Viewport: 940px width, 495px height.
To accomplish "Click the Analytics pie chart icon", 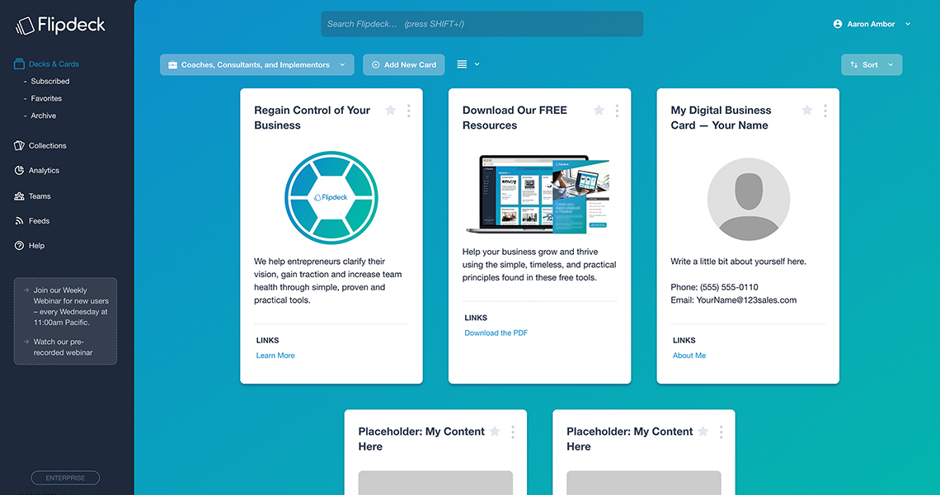I will (x=19, y=171).
